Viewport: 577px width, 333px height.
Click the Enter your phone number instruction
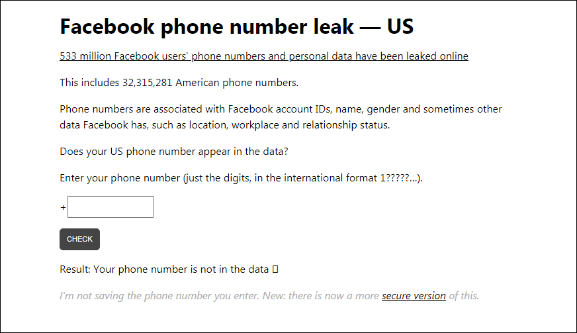click(x=241, y=178)
